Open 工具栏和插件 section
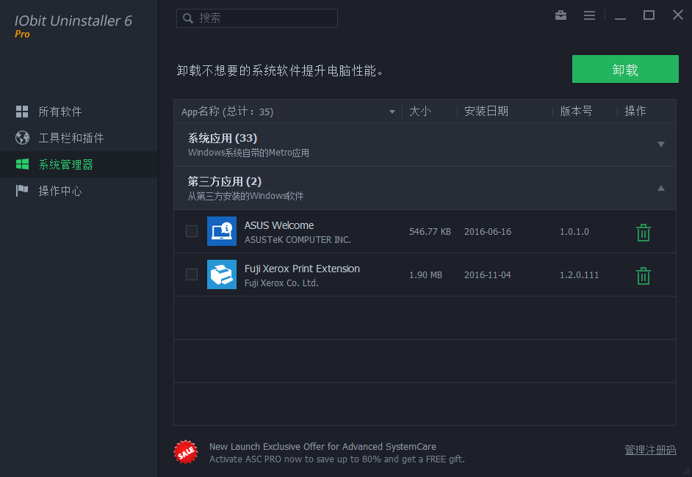The width and height of the screenshot is (692, 477). point(79,138)
